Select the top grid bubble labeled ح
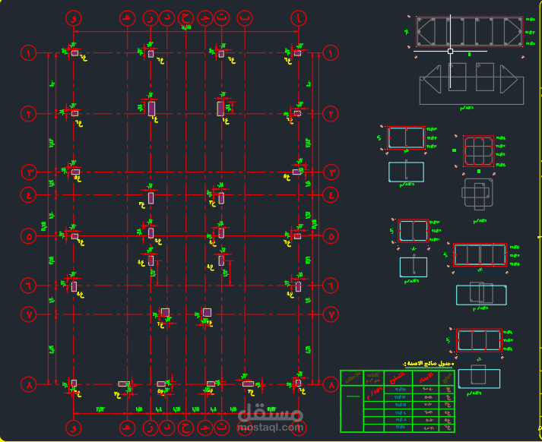Viewport: 542px width, 442px height. point(185,18)
